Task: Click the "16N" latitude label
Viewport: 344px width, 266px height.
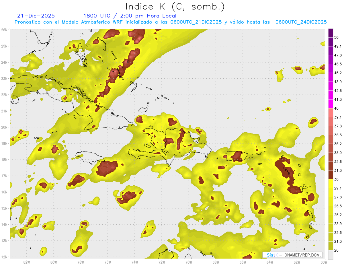Action: tap(4, 192)
